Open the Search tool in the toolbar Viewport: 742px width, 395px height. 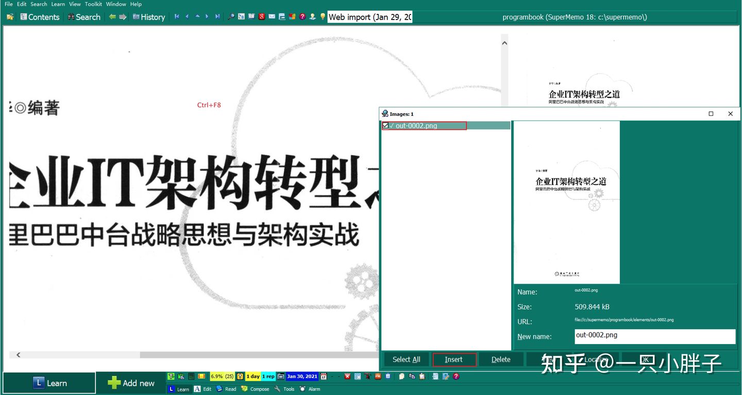(84, 16)
